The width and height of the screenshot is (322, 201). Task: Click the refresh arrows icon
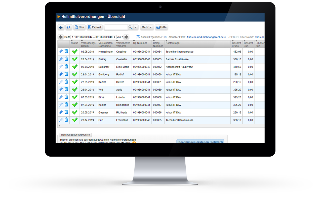point(69,27)
